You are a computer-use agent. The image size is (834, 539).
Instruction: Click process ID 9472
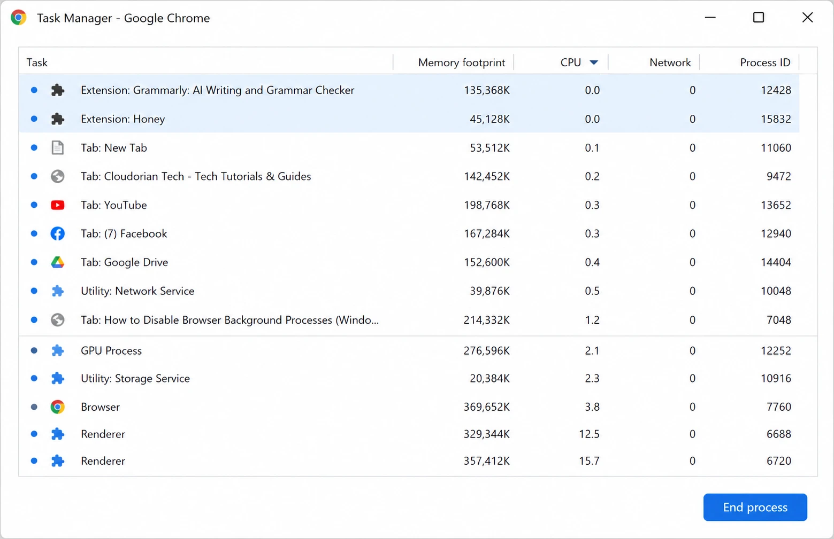coord(779,176)
